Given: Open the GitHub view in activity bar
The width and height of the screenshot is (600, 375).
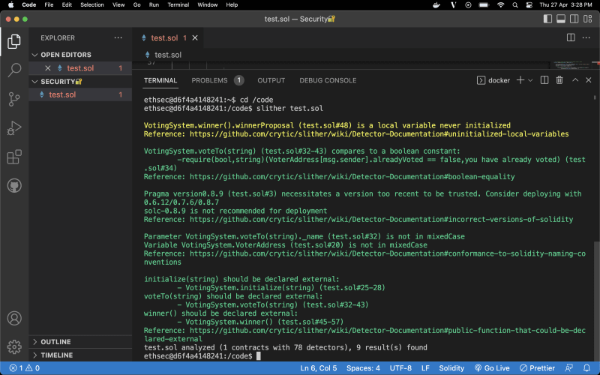Looking at the screenshot, I should tap(14, 186).
